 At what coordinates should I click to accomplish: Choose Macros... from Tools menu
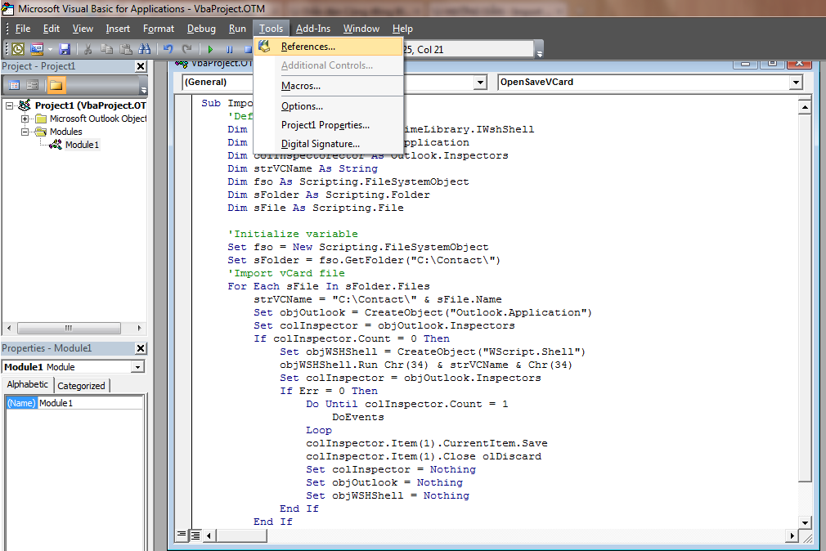coord(329,86)
